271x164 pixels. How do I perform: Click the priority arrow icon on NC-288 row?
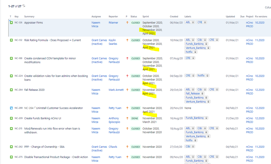127,108
